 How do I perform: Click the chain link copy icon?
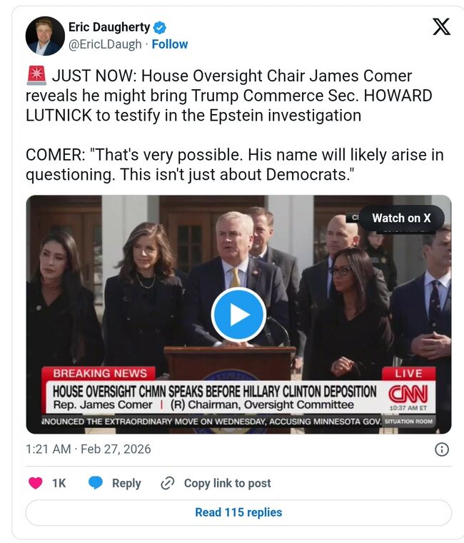coord(167,483)
